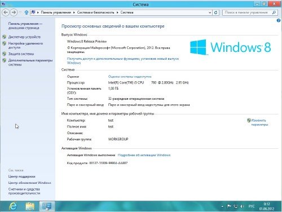The image size is (282, 212).
Task: Click the installed memory value 1,00 ГБ
Action: click(113, 89)
